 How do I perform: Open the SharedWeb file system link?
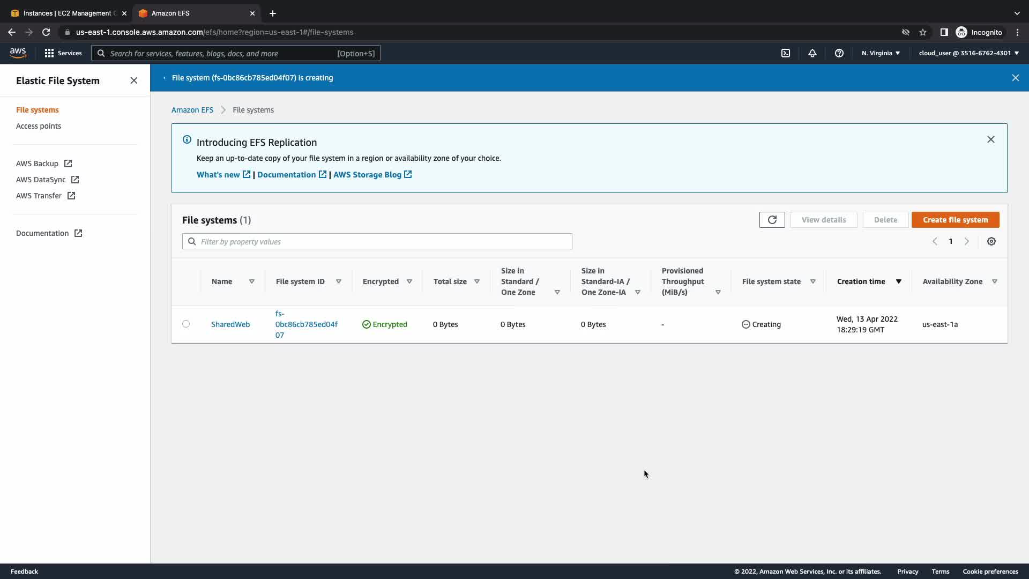pyautogui.click(x=230, y=324)
